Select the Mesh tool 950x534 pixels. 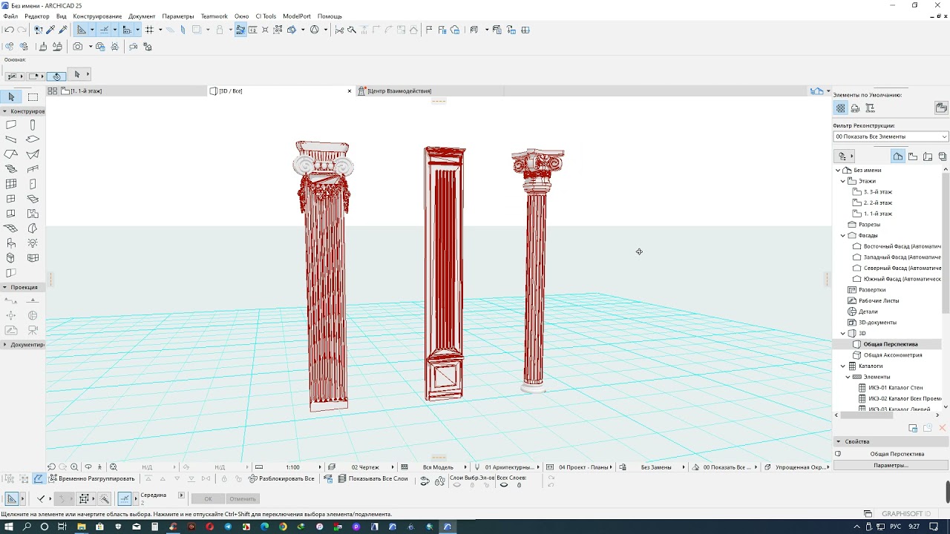coord(11,228)
